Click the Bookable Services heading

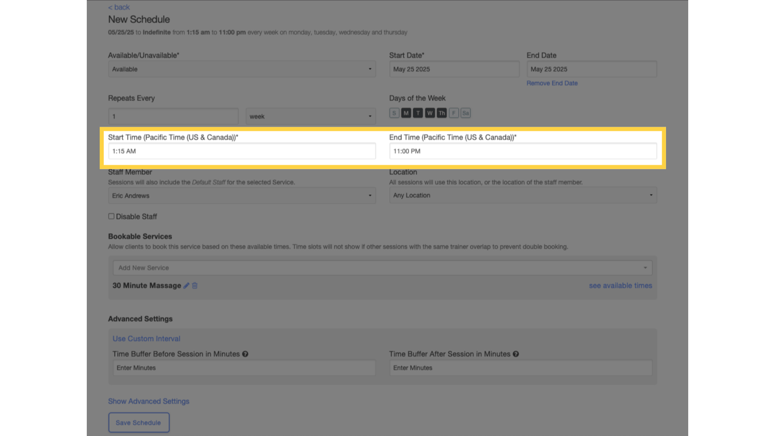[x=140, y=236]
